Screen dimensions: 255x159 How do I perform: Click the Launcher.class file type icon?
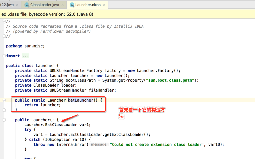pos(72,5)
